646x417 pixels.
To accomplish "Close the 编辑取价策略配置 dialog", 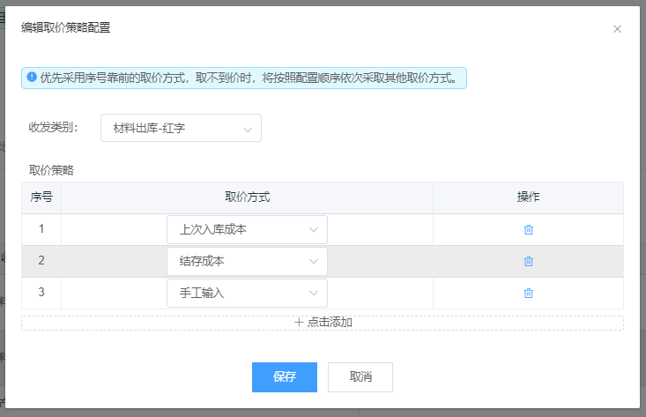I will pos(617,29).
